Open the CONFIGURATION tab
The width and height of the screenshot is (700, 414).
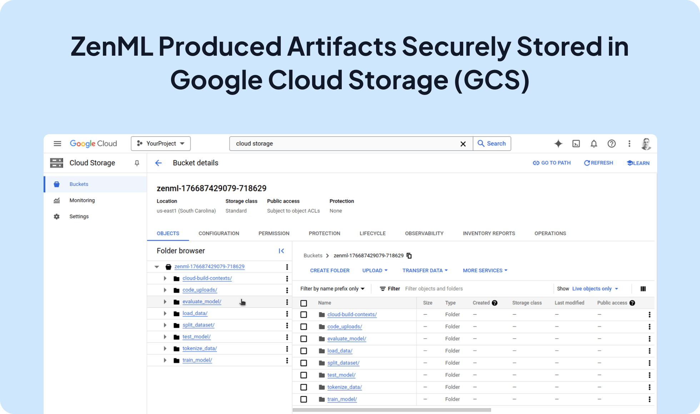pyautogui.click(x=219, y=233)
